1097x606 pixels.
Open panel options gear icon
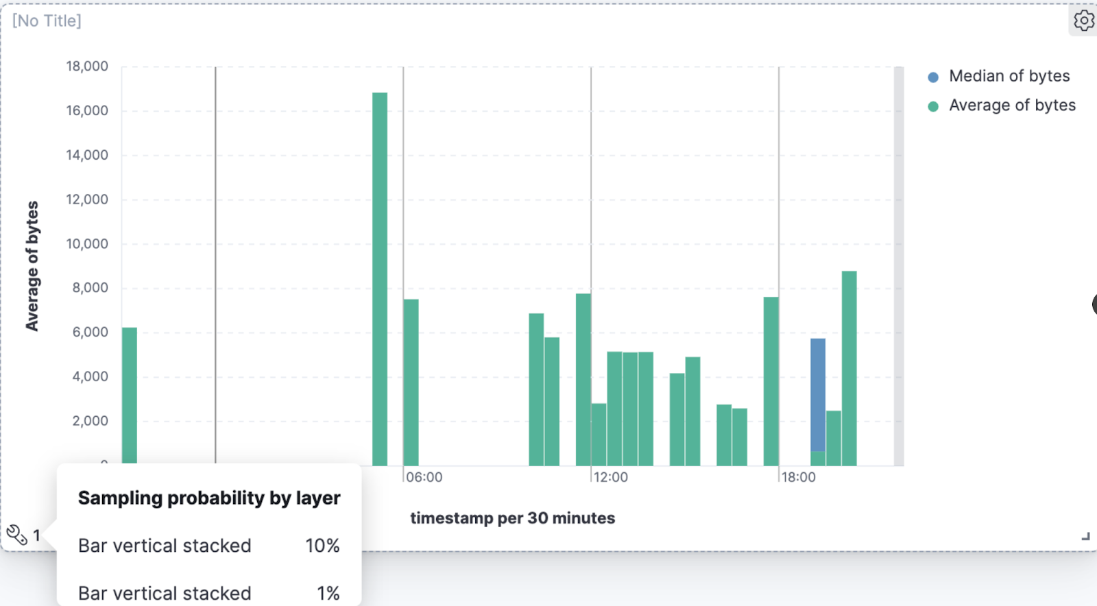click(1083, 21)
